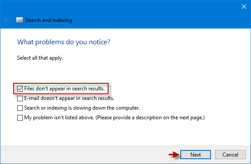Click the 'E-mail doesn't appear in search results' text
The width and height of the screenshot is (251, 164).
(x=69, y=98)
